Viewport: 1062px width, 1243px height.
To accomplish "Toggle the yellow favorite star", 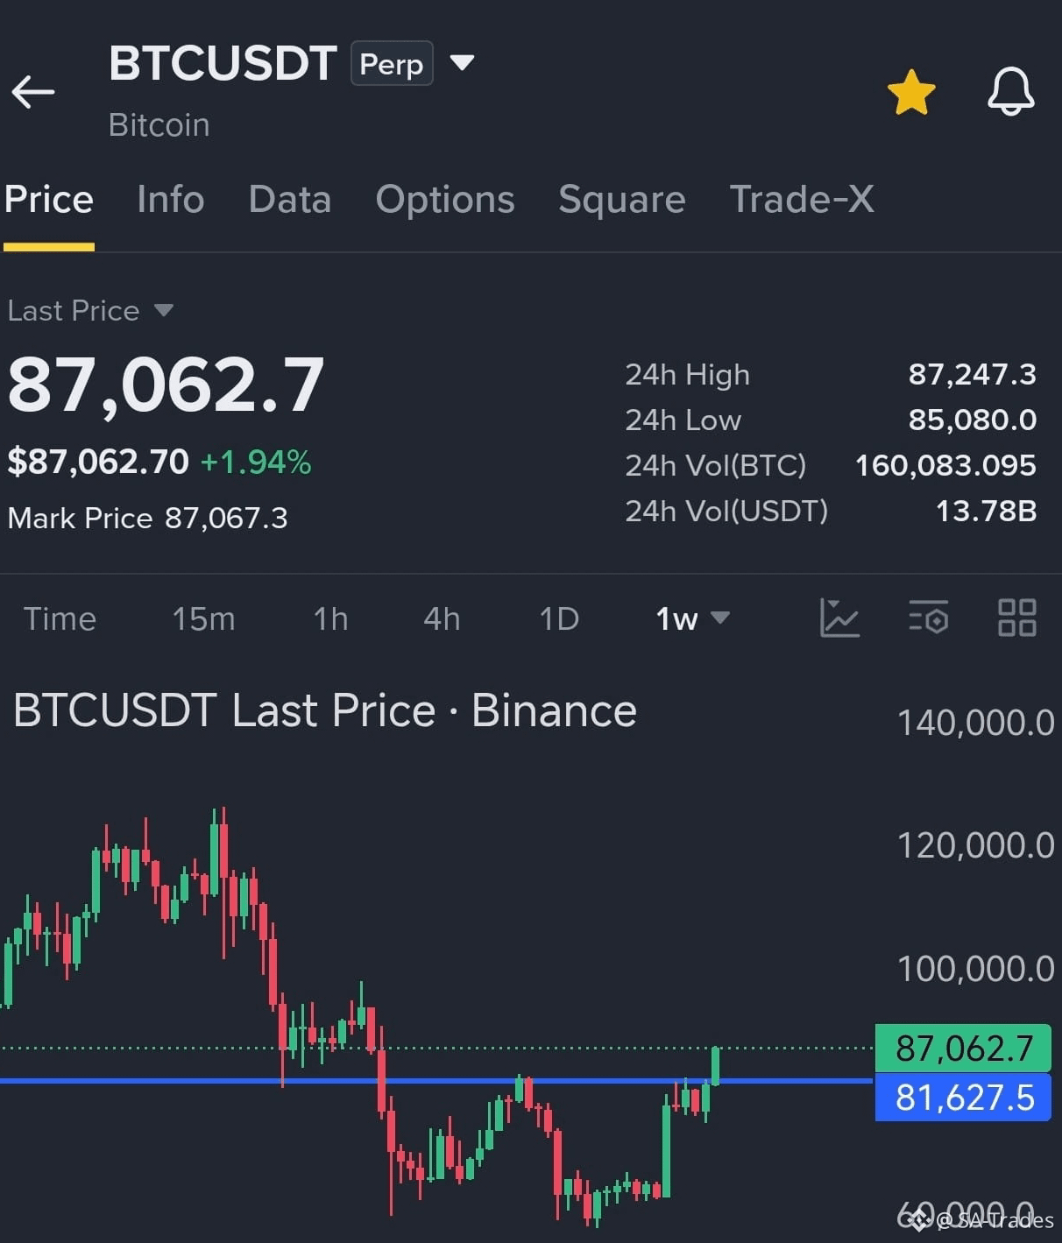I will (911, 92).
